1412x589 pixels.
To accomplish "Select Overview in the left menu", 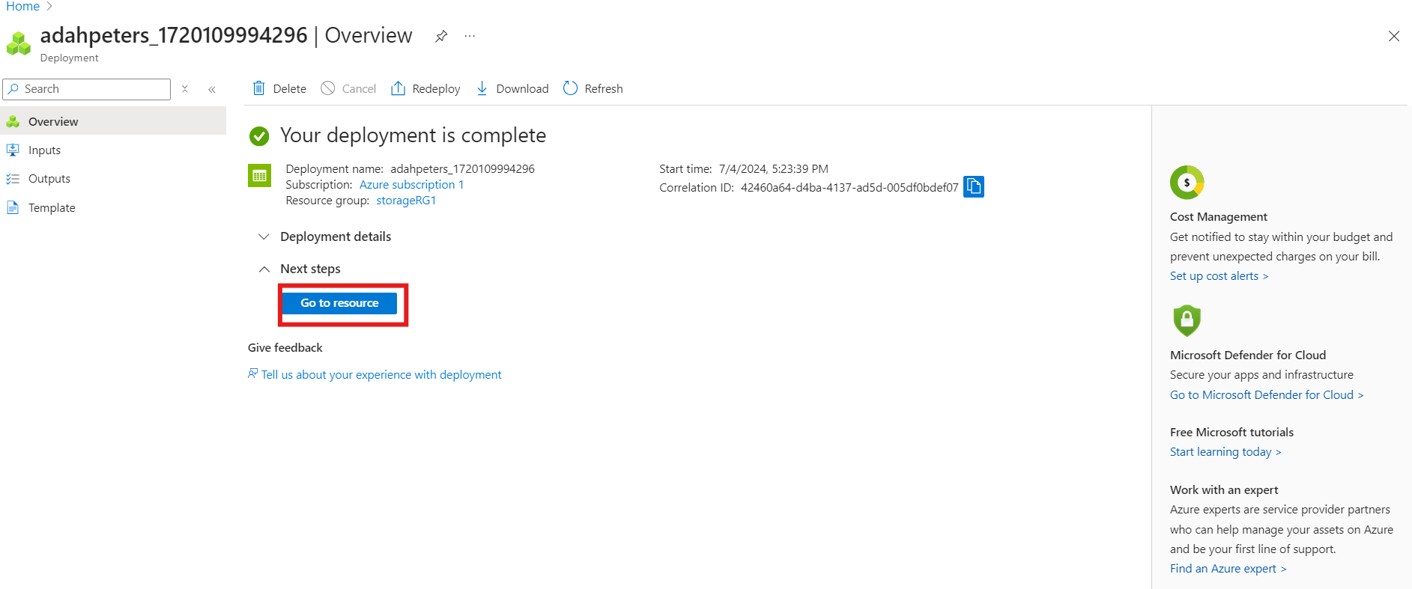I will click(x=113, y=121).
